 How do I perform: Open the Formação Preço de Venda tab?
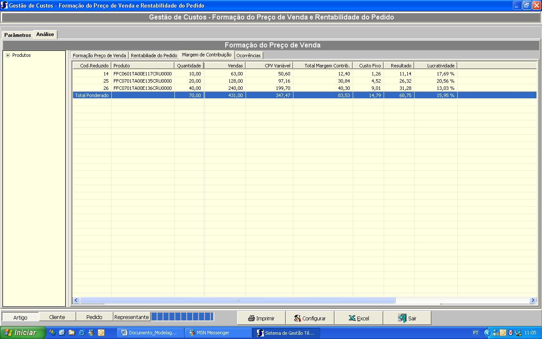100,56
